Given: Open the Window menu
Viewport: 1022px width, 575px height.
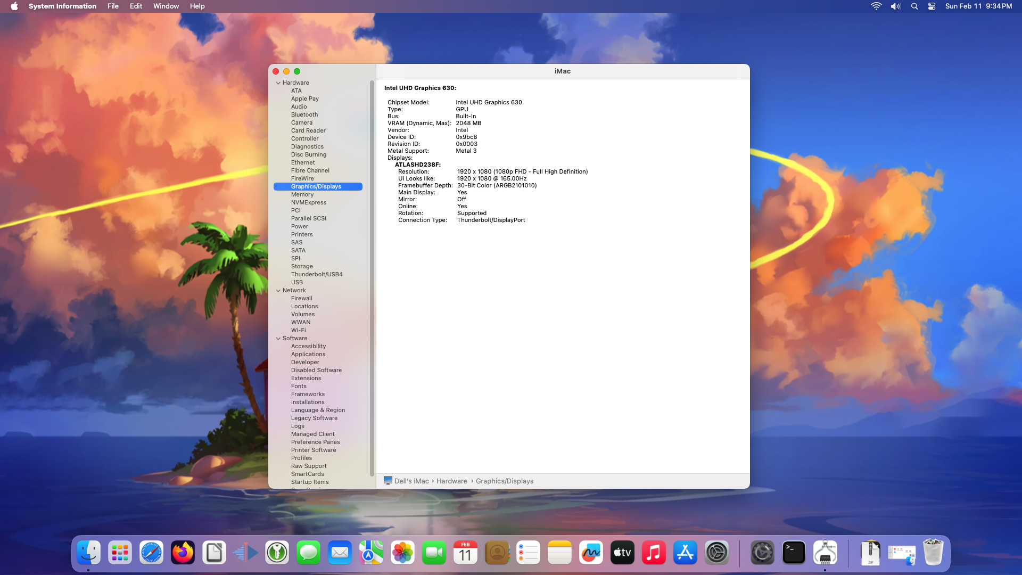Looking at the screenshot, I should (166, 6).
